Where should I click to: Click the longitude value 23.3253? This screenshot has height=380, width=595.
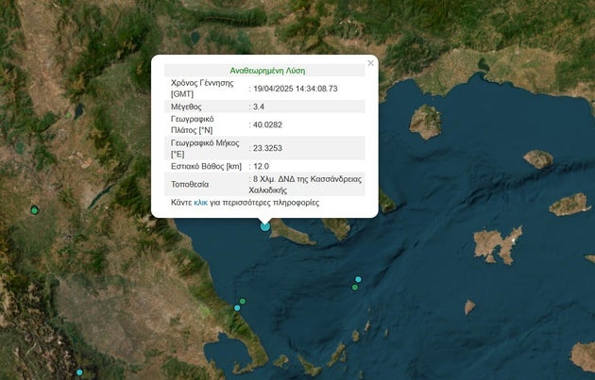pos(267,148)
